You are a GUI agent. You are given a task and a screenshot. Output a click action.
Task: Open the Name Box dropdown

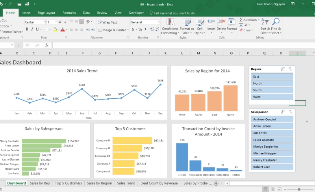pos(12,45)
